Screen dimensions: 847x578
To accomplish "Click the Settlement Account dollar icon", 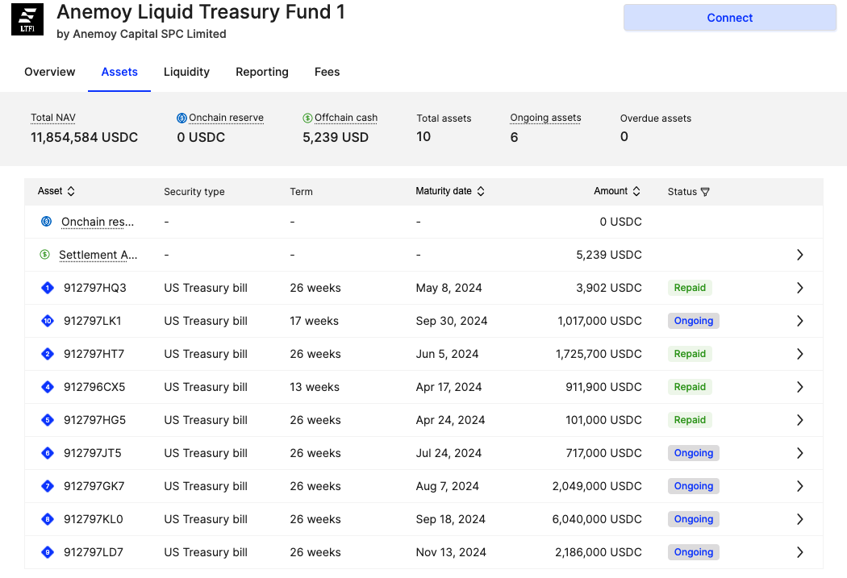I will pos(45,255).
